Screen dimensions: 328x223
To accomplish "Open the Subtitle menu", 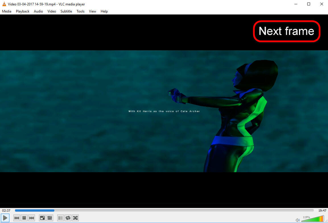I will click(66, 11).
